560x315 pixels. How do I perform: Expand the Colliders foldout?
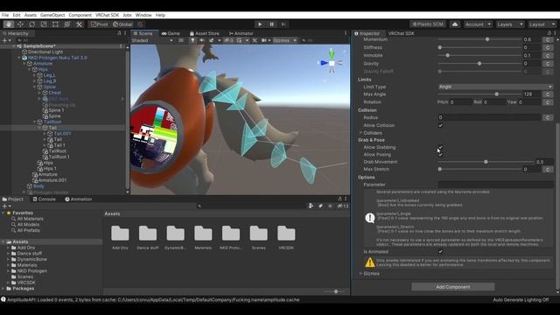(360, 133)
